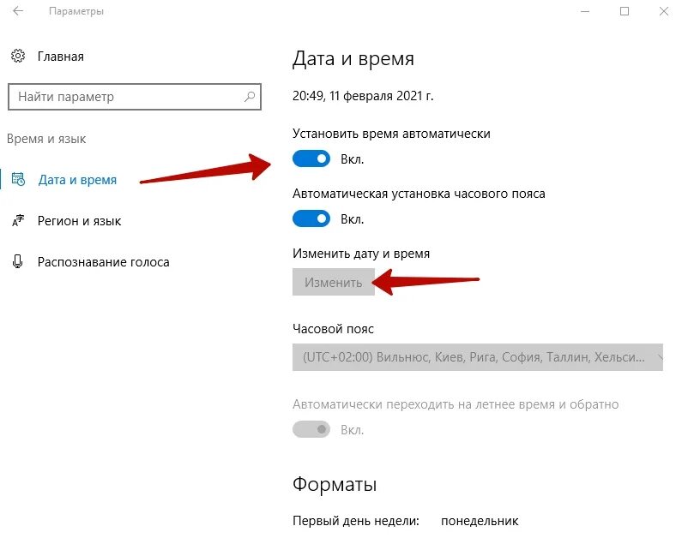The width and height of the screenshot is (682, 538).
Task: Disable Автоматическая установка часового пояса switch
Action: coord(311,218)
